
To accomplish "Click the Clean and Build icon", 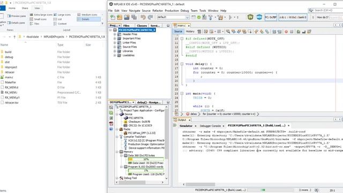I will coord(220,17).
